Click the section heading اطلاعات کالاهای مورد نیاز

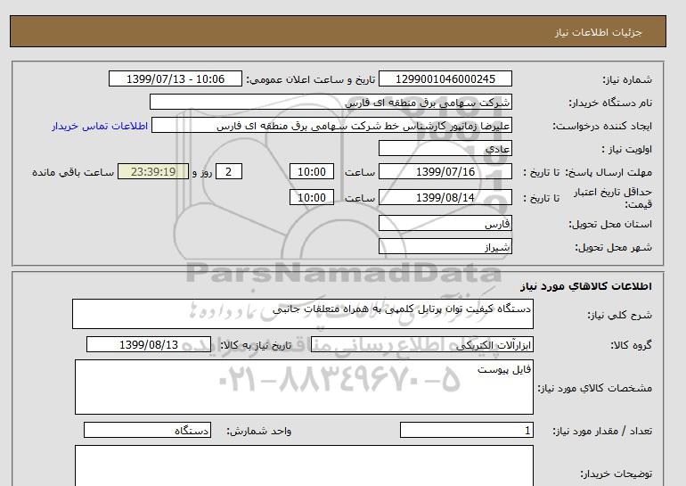coord(586,286)
